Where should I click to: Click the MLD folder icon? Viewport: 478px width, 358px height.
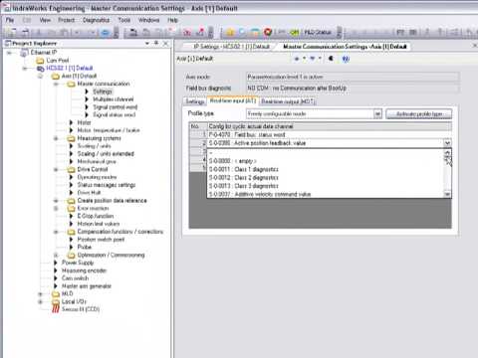click(x=56, y=294)
